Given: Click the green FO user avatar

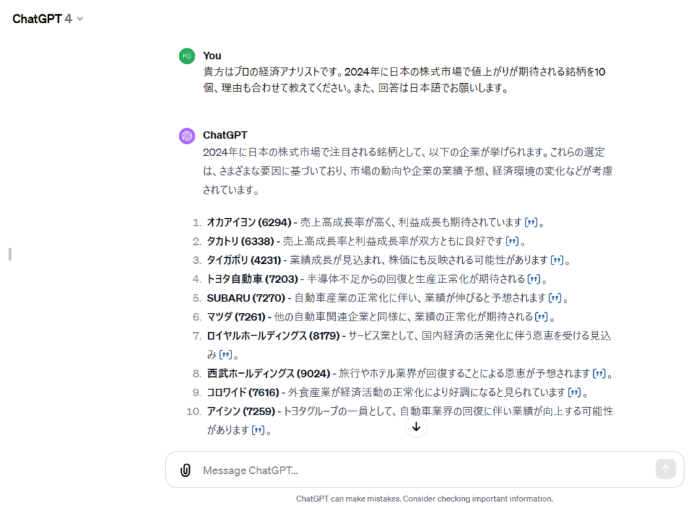Looking at the screenshot, I should [x=187, y=56].
